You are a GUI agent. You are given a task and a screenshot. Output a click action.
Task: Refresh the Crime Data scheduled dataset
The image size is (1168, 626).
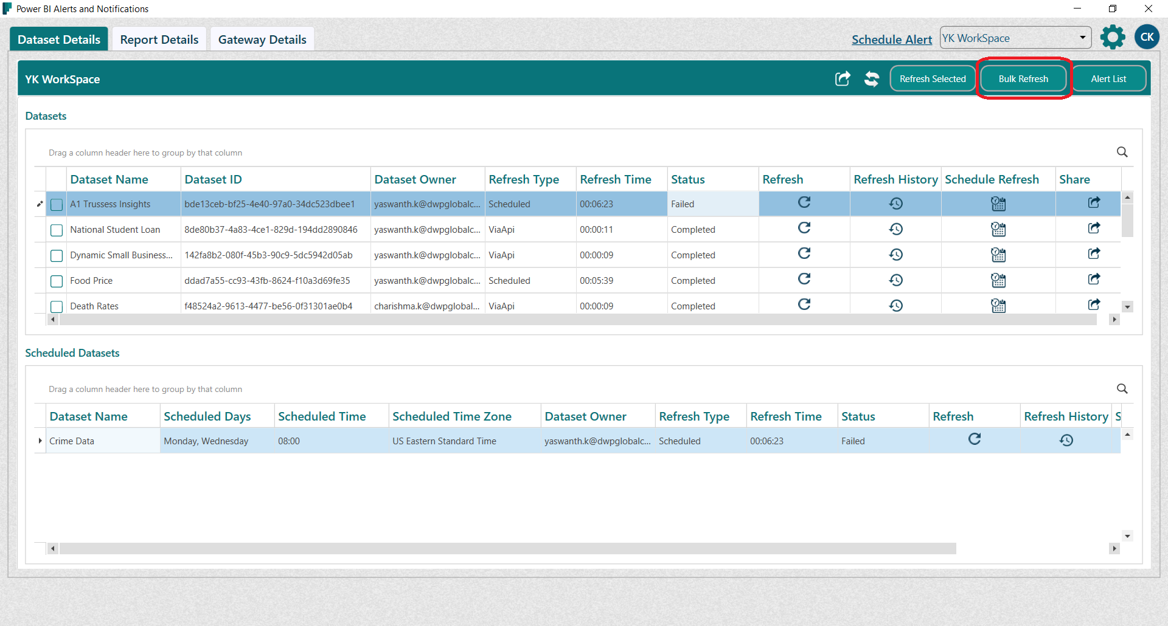pos(975,439)
